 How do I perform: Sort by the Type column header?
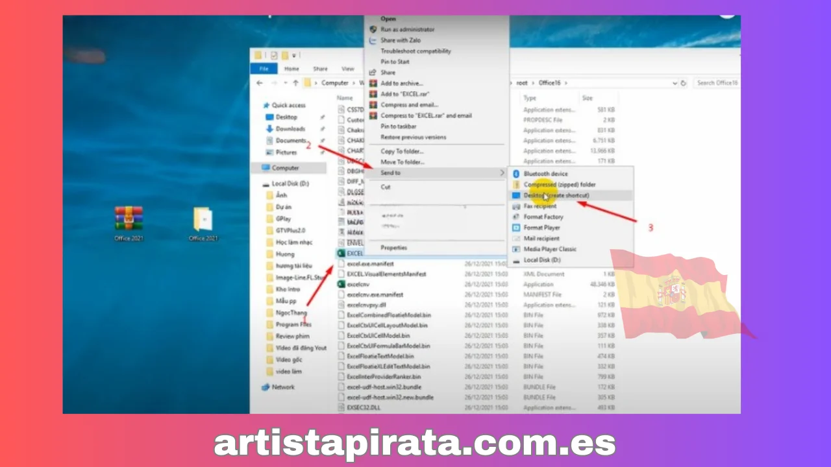[530, 98]
